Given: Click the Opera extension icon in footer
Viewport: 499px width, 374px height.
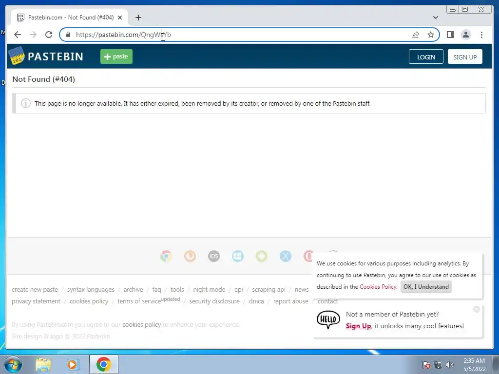Looking at the screenshot, I should pyautogui.click(x=308, y=256).
